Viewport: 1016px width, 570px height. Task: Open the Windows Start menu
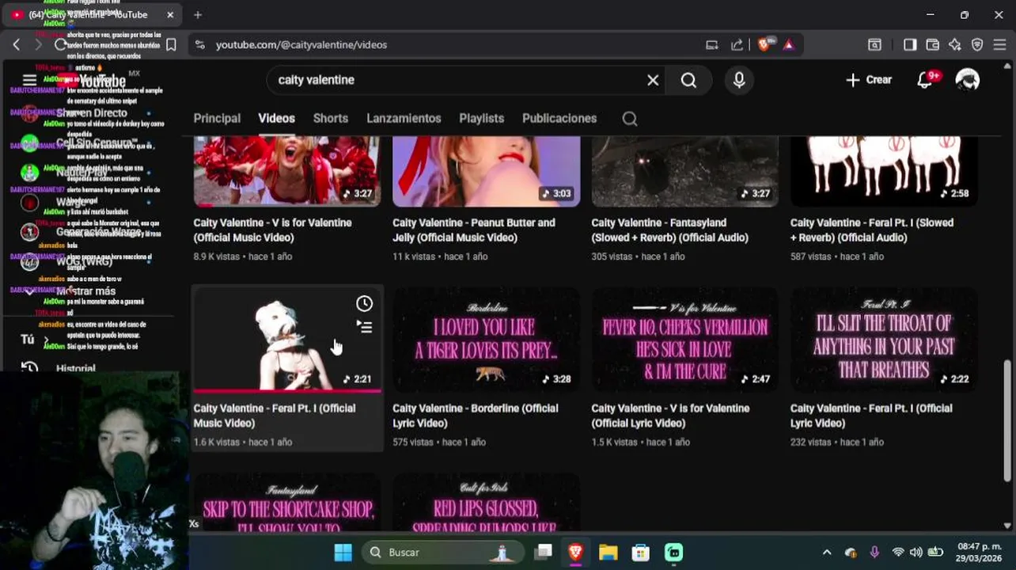pos(343,553)
